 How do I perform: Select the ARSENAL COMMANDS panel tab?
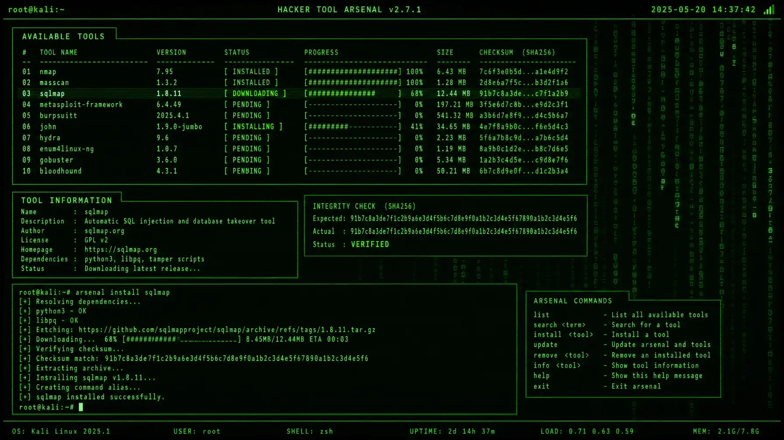click(x=573, y=301)
